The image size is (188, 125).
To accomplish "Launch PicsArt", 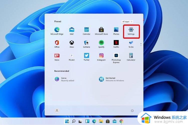I will [72, 57].
